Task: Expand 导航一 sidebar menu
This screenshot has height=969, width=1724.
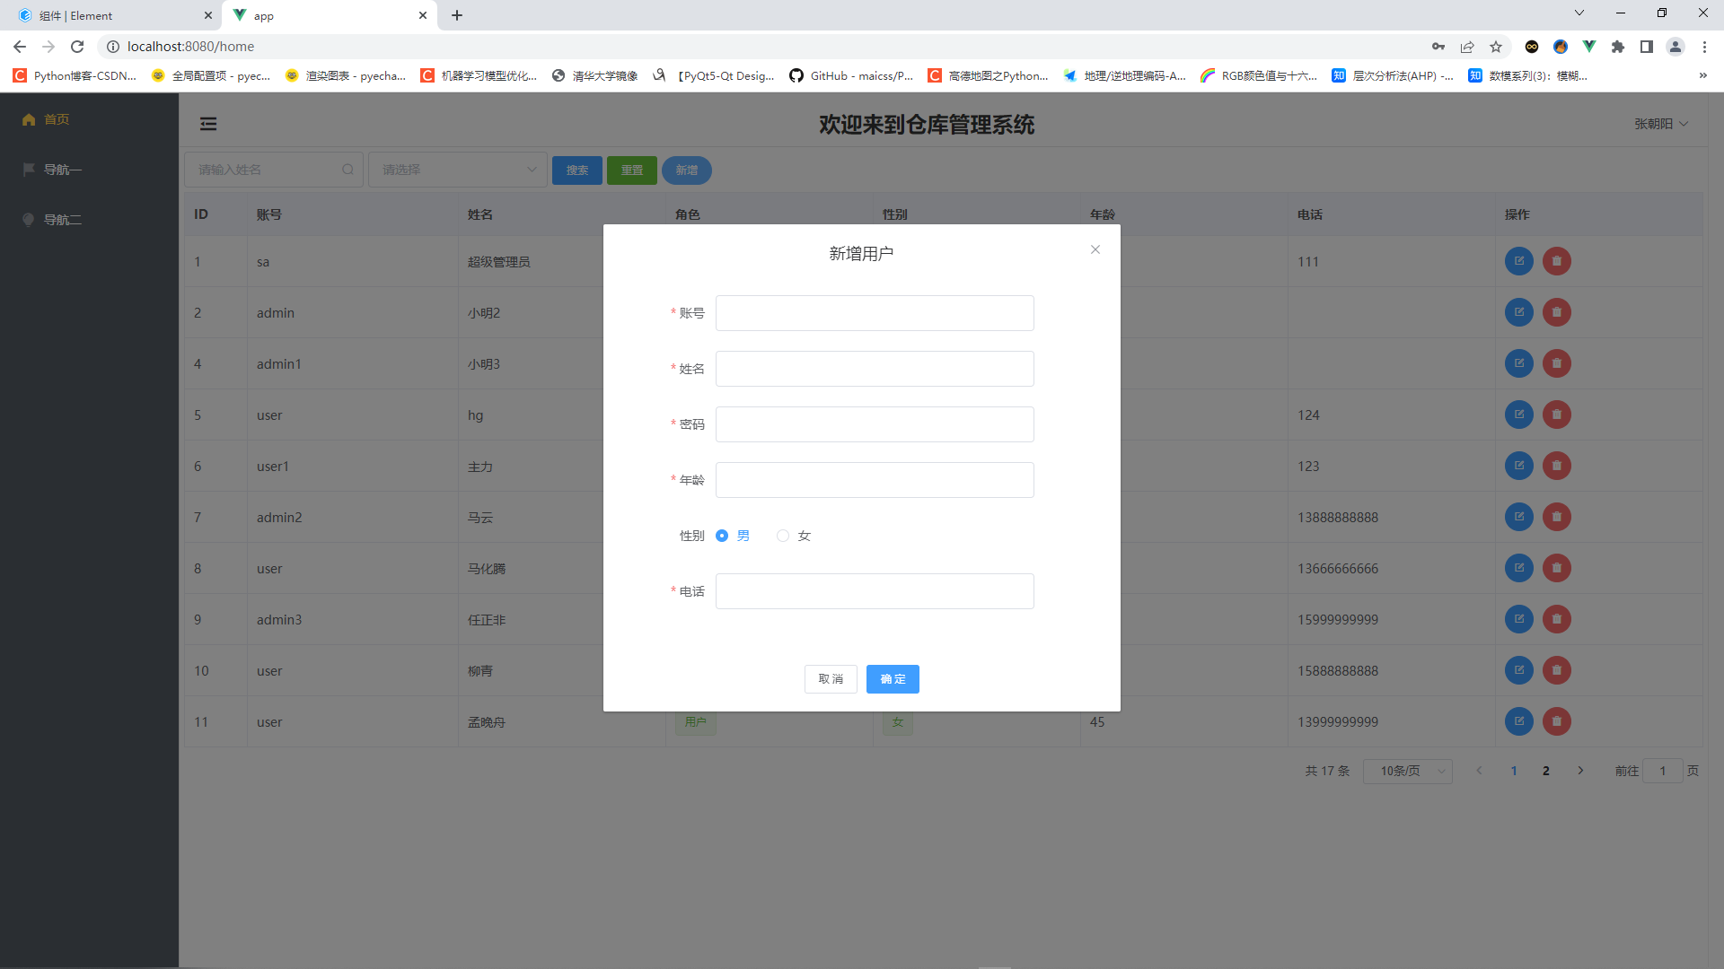Action: click(62, 170)
